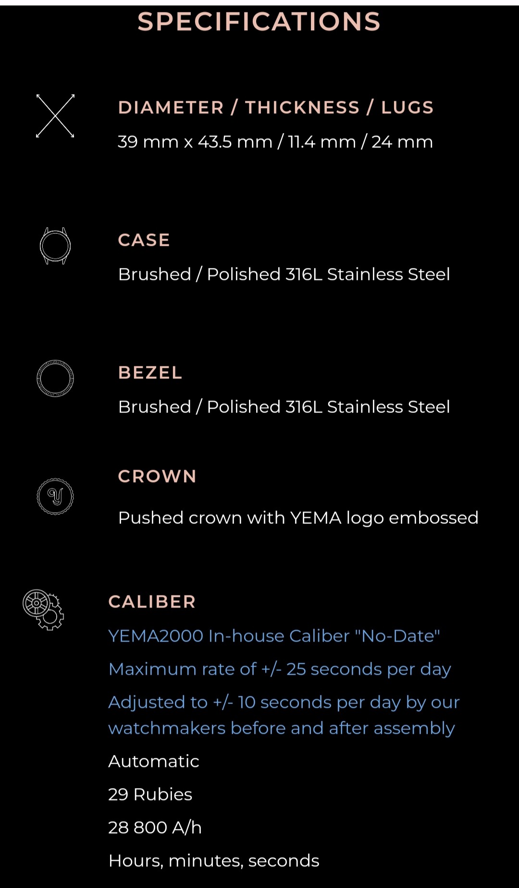
Task: Click the Hours, minutes, seconds text
Action: [x=214, y=861]
